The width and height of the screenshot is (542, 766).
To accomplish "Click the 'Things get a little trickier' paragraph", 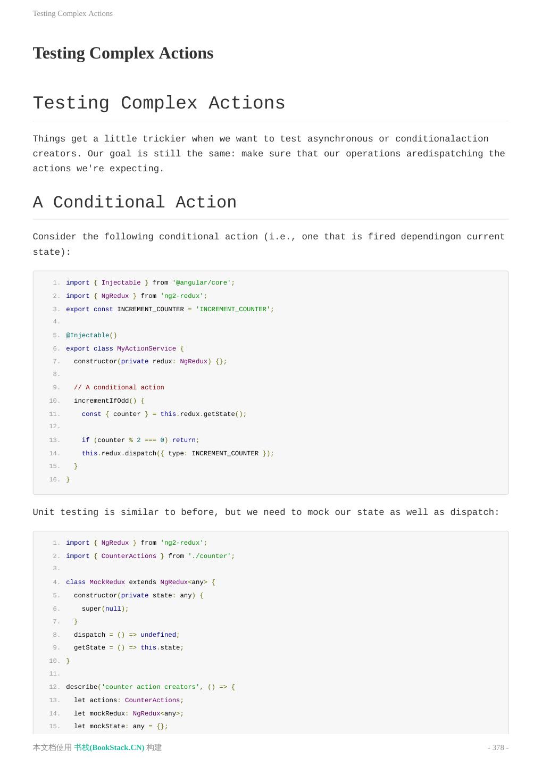I will 269,154.
